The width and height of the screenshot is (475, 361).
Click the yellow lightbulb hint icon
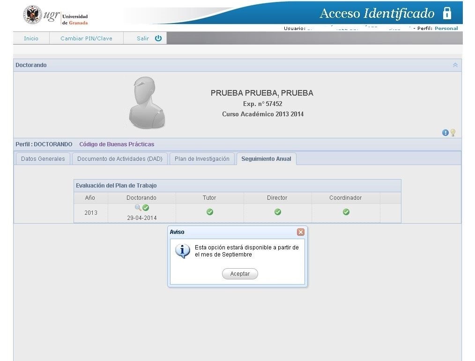point(453,133)
